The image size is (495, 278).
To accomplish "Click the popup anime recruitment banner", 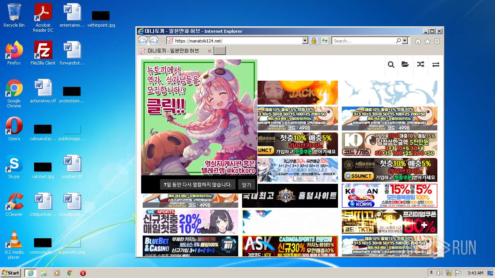I will 199,117.
